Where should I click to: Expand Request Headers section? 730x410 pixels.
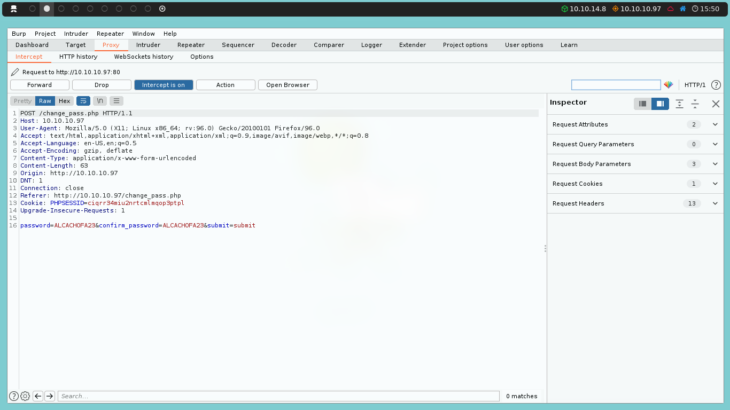pyautogui.click(x=635, y=203)
